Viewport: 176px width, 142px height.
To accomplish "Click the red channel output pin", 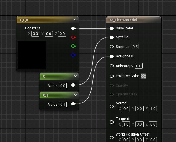I will [x=74, y=37].
